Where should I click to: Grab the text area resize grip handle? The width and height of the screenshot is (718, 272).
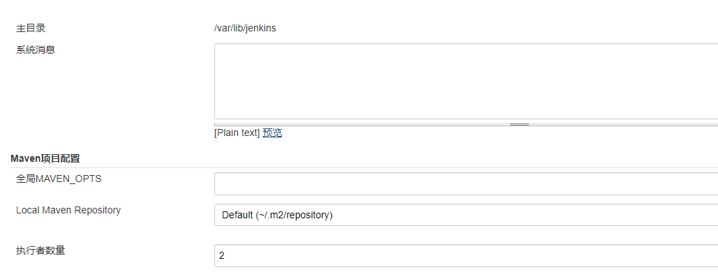(519, 124)
